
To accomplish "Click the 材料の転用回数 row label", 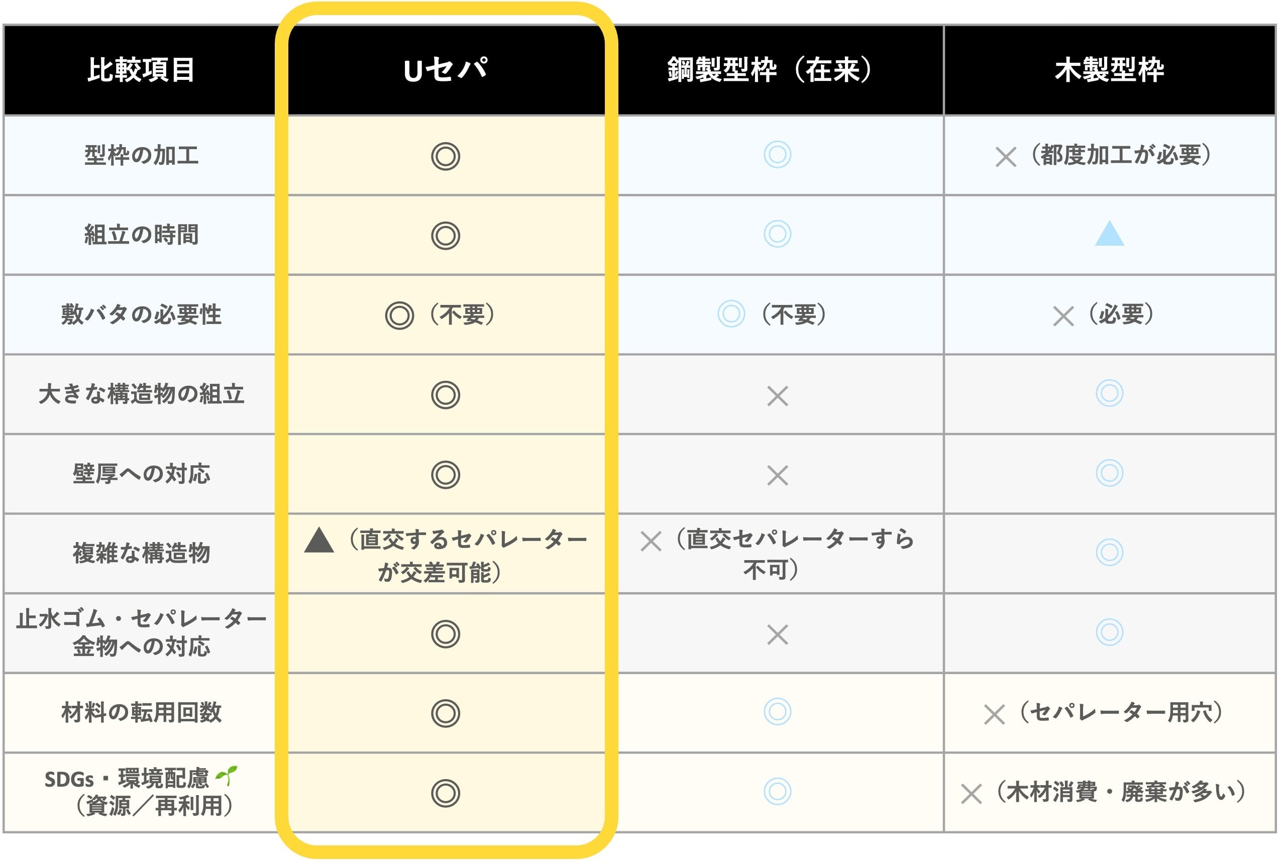I will pyautogui.click(x=141, y=713).
